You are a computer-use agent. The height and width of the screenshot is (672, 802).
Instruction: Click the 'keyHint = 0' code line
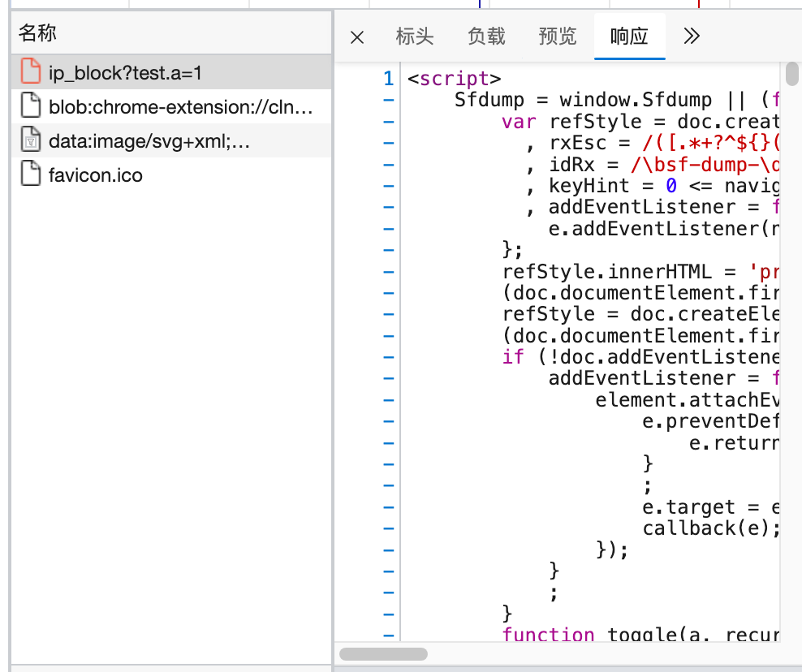click(x=652, y=186)
